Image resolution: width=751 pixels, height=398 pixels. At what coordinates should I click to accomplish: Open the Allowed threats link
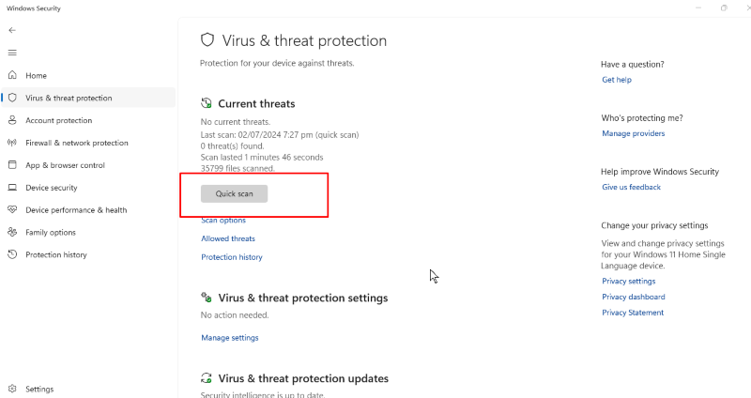coord(228,239)
